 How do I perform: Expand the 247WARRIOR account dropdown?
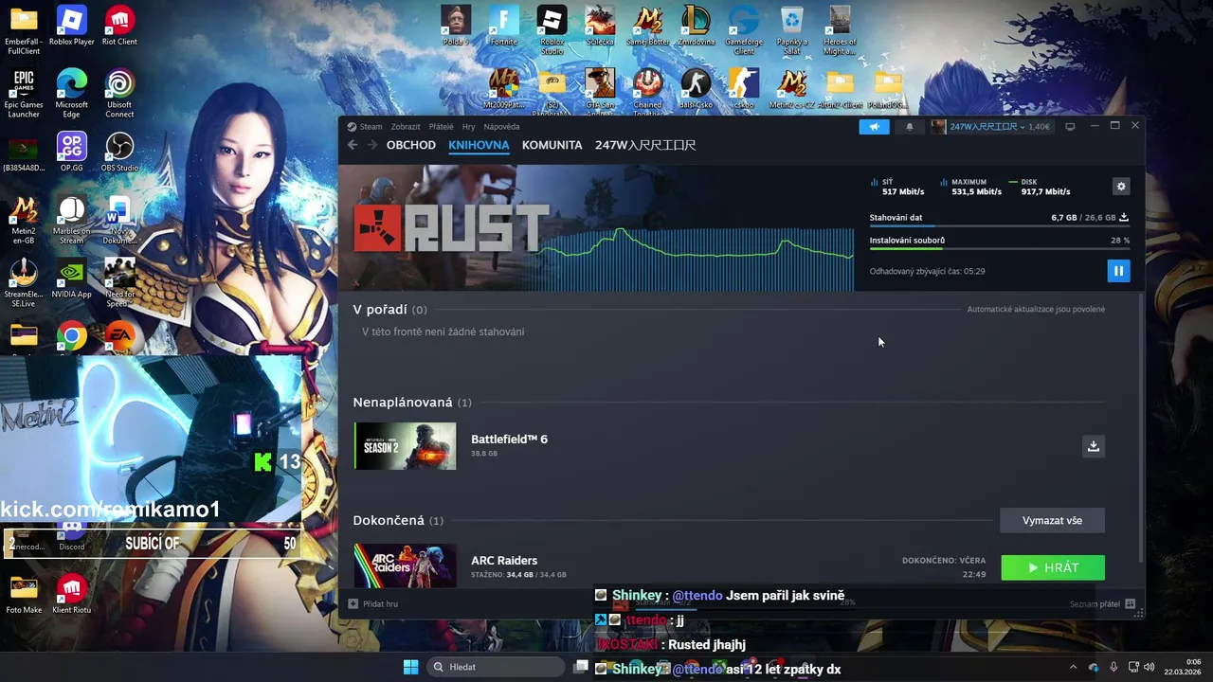[x=989, y=127]
